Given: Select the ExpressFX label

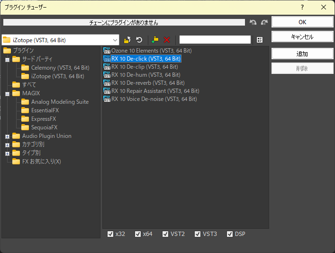Looking at the screenshot, I should 44,119.
